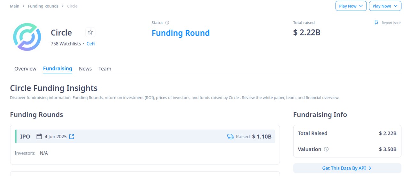The width and height of the screenshot is (409, 176).
Task: Open the News tab
Action: [x=85, y=69]
